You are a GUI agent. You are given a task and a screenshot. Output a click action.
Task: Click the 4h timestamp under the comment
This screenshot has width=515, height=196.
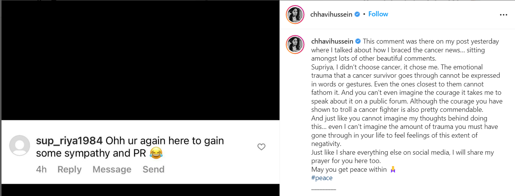click(x=41, y=169)
